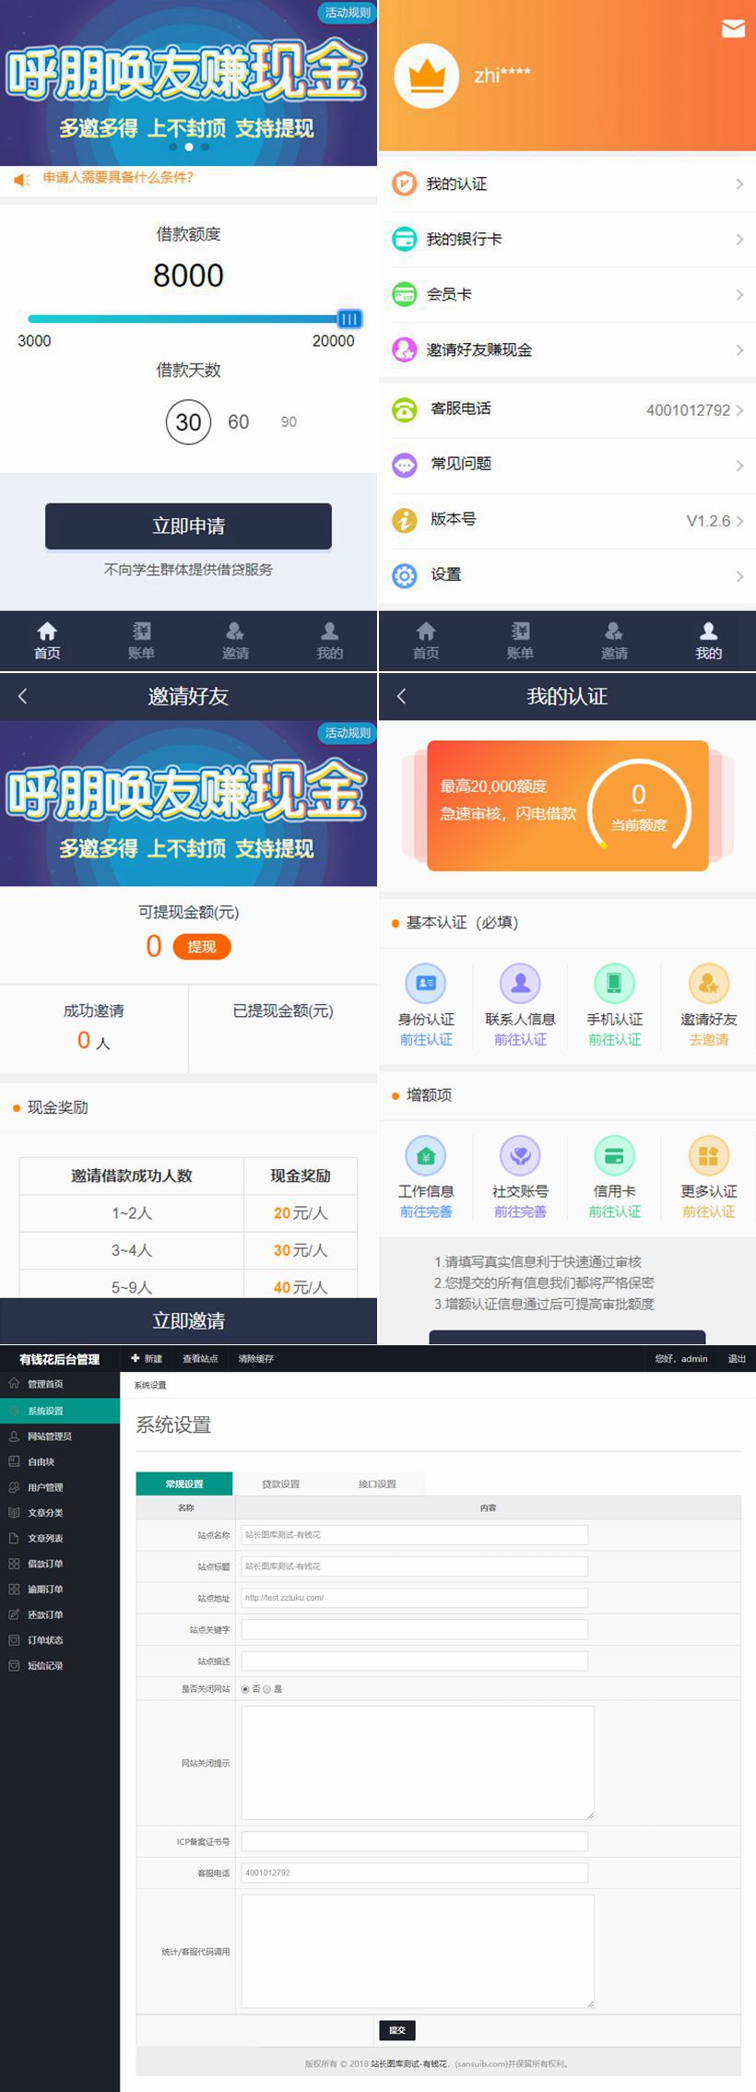This screenshot has width=756, height=2092.
Task: Open the 社交账号 social account icon
Action: click(520, 1155)
